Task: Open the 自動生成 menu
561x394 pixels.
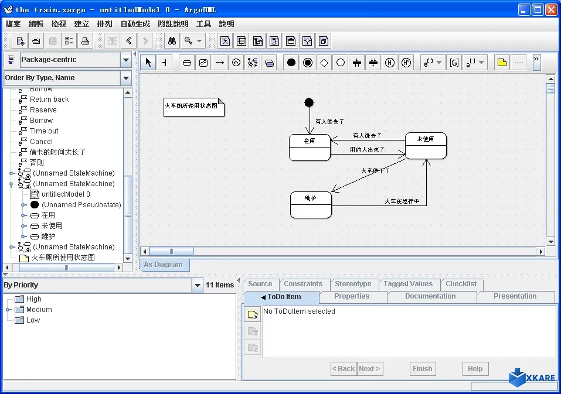Action: [135, 24]
